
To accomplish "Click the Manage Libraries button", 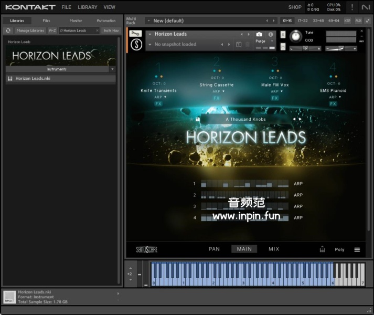I will pos(30,30).
